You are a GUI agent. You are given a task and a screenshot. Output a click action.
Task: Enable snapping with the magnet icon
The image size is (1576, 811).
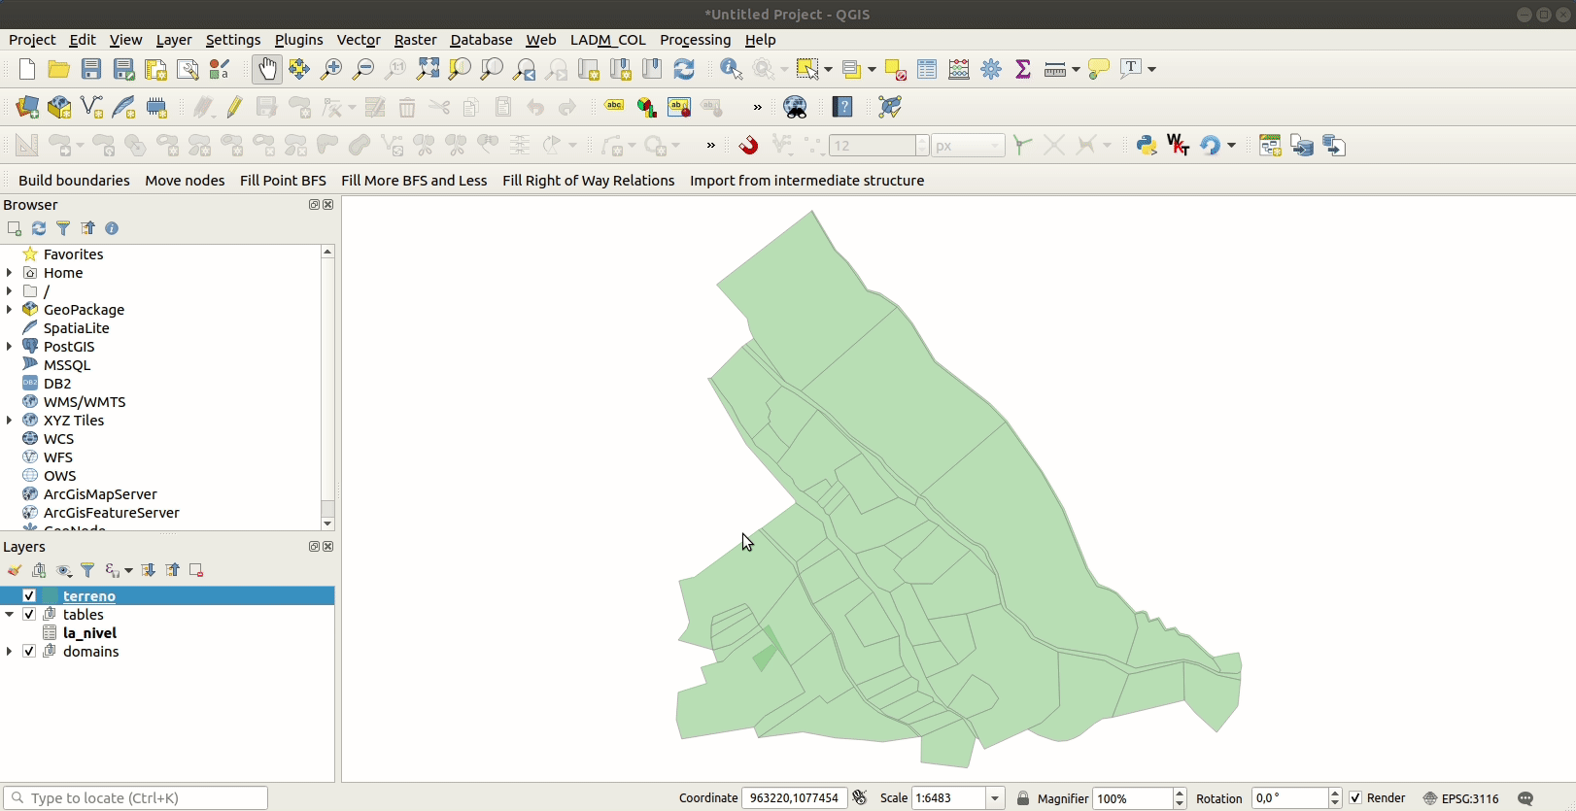tap(748, 146)
